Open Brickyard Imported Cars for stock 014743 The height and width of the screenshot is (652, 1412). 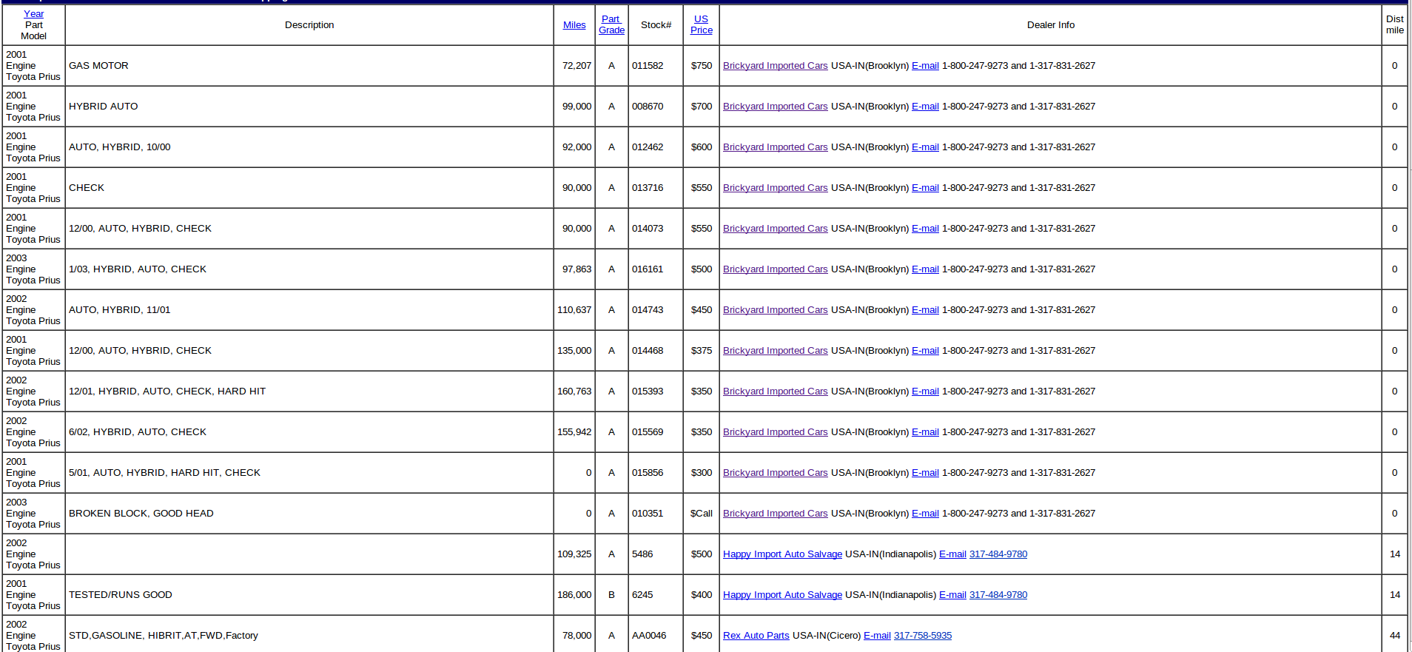point(776,310)
